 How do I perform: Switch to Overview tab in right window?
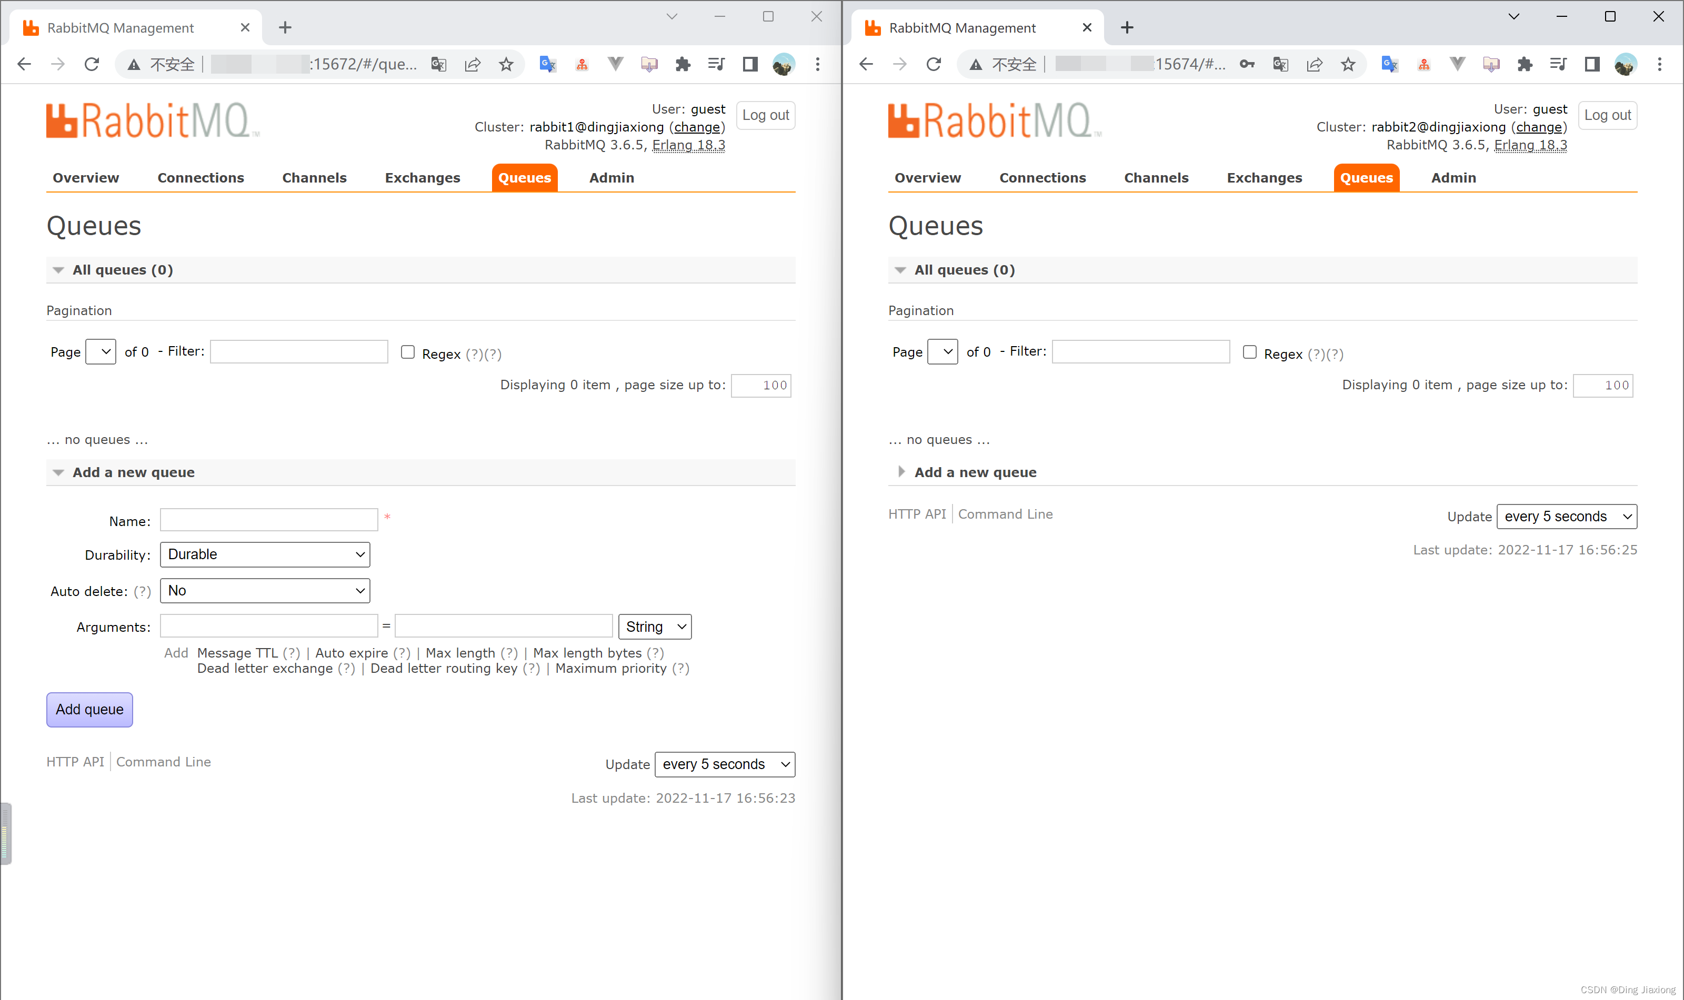point(928,178)
